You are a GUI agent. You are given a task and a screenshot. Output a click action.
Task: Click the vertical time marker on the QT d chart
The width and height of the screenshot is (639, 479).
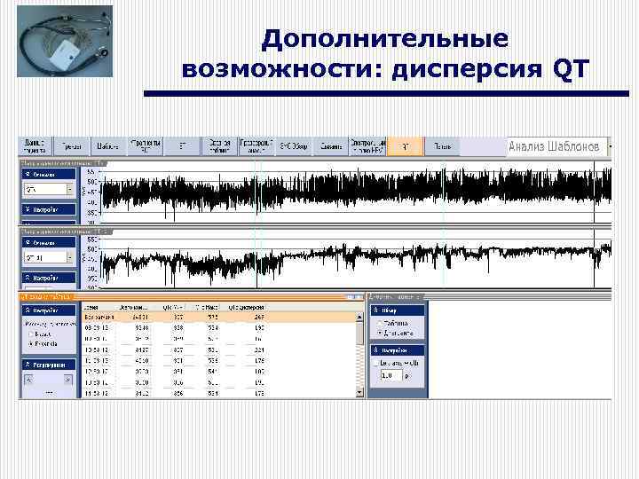(x=594, y=259)
